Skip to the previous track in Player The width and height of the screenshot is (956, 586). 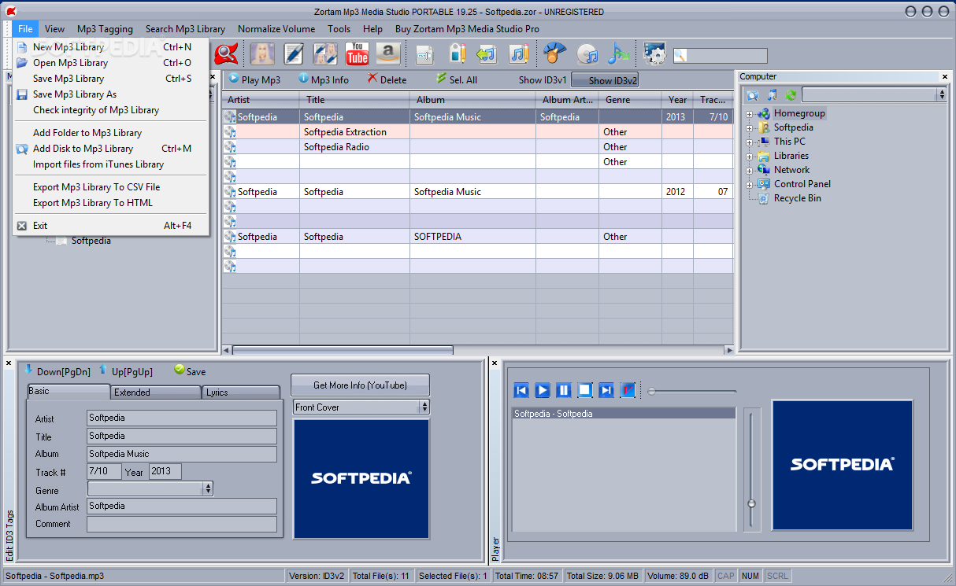point(521,390)
